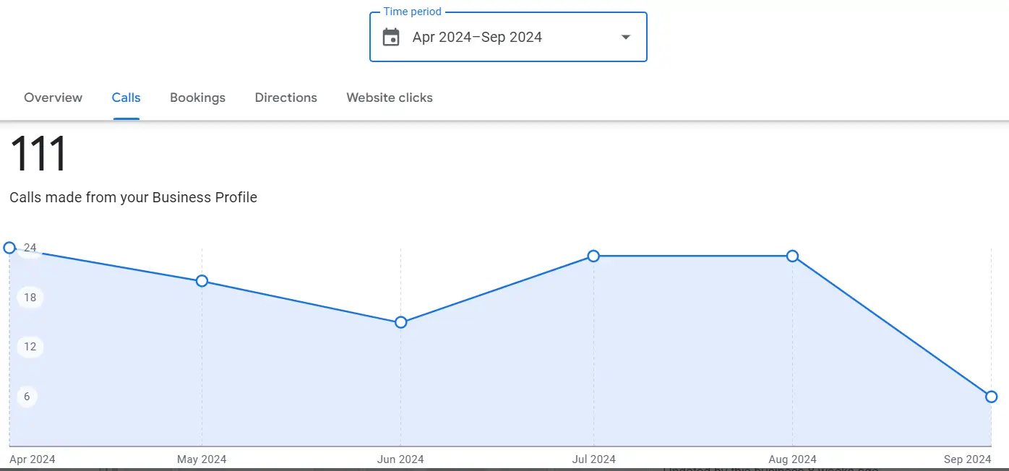The image size is (1009, 471).
Task: Click the calendar icon in Time period field
Action: [391, 38]
